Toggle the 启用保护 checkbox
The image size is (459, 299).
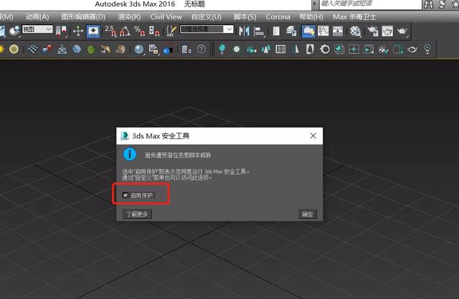click(x=126, y=195)
